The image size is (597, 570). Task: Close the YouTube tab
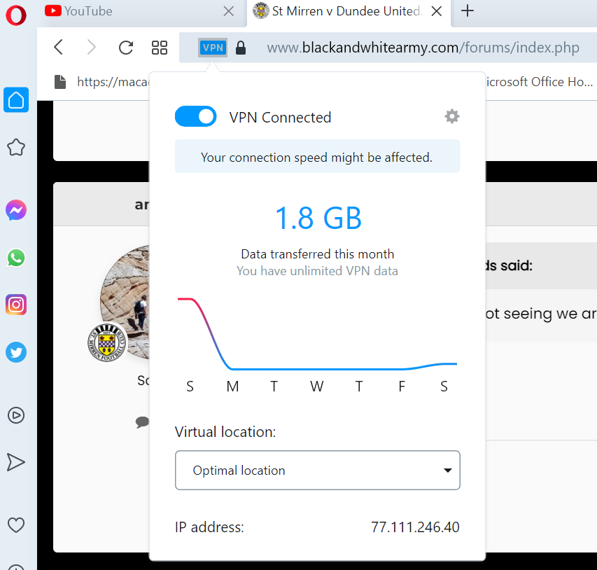228,11
